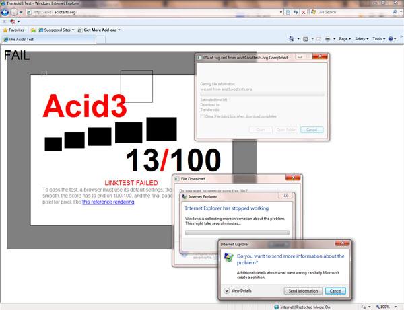Image resolution: width=404 pixels, height=310 pixels.
Task: Click the Back navigation arrow
Action: pos(5,12)
